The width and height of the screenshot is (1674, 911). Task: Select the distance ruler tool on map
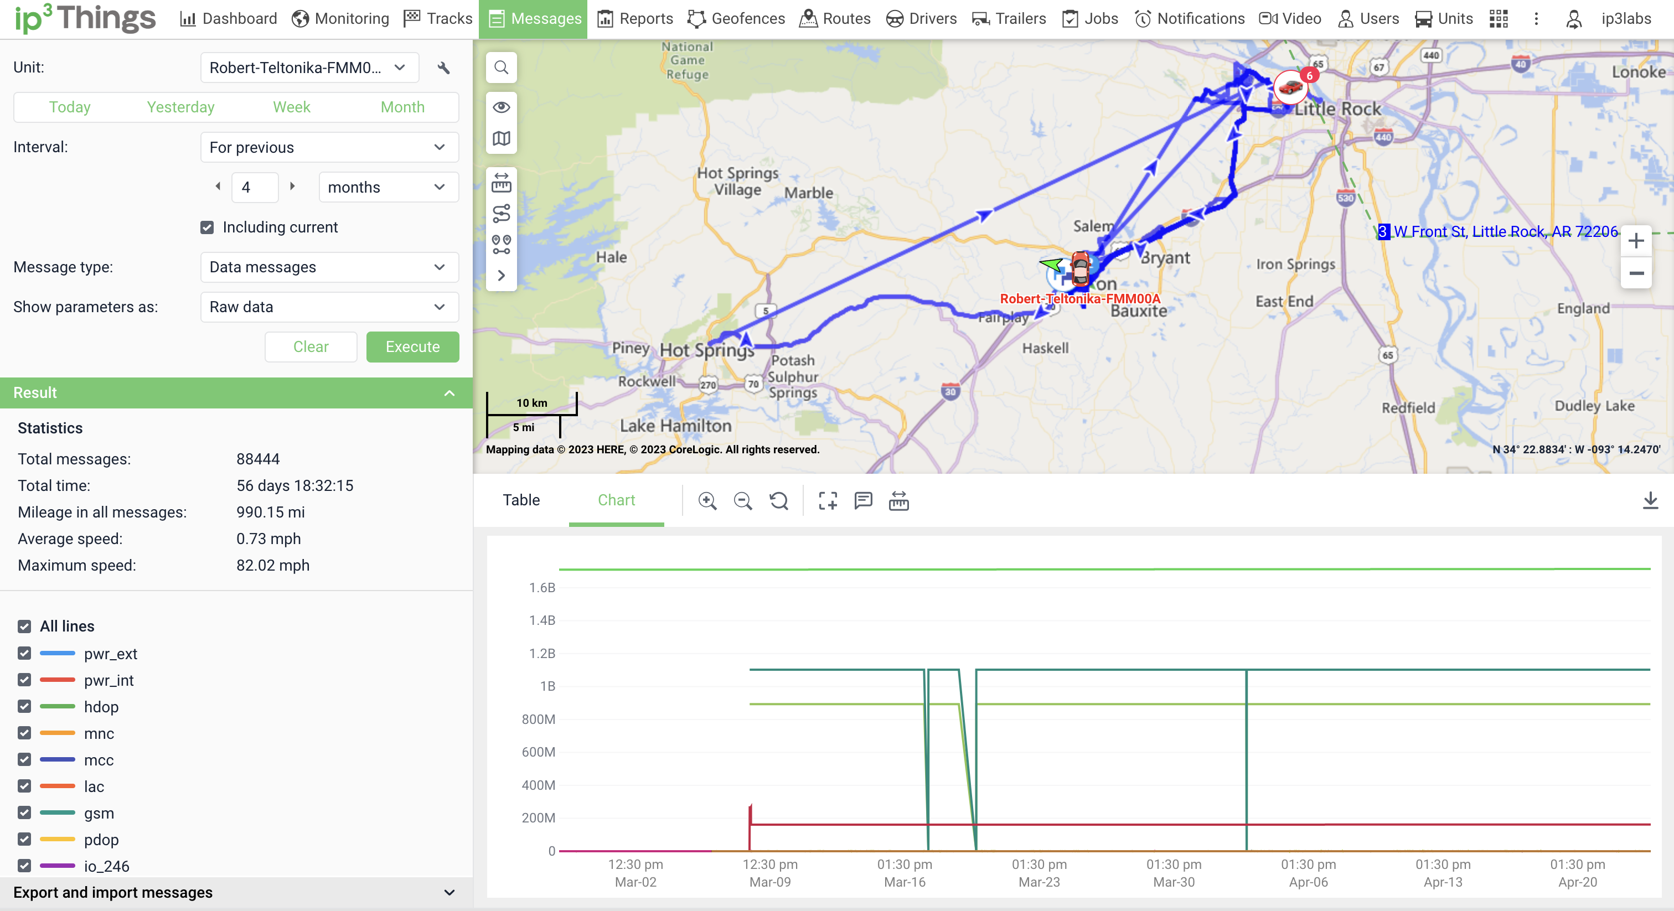pyautogui.click(x=501, y=183)
